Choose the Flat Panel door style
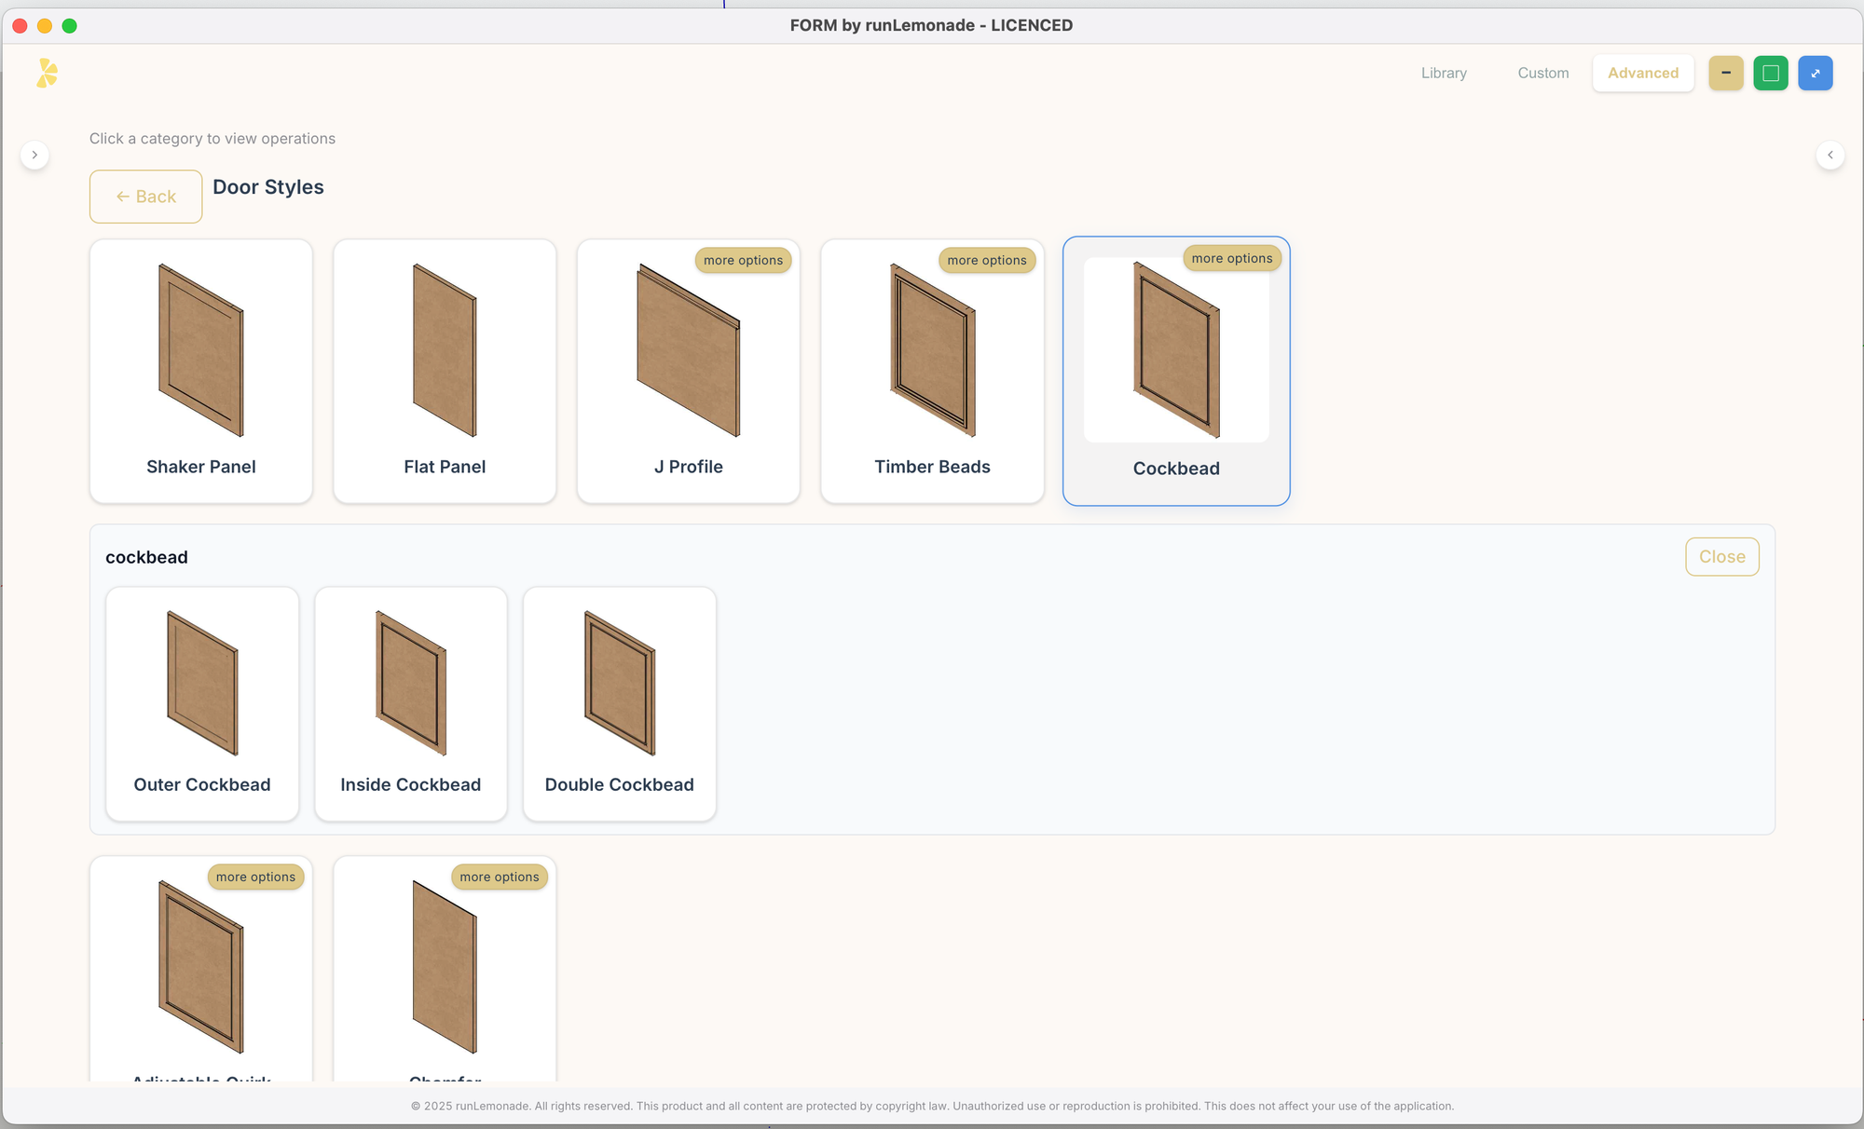 point(445,371)
